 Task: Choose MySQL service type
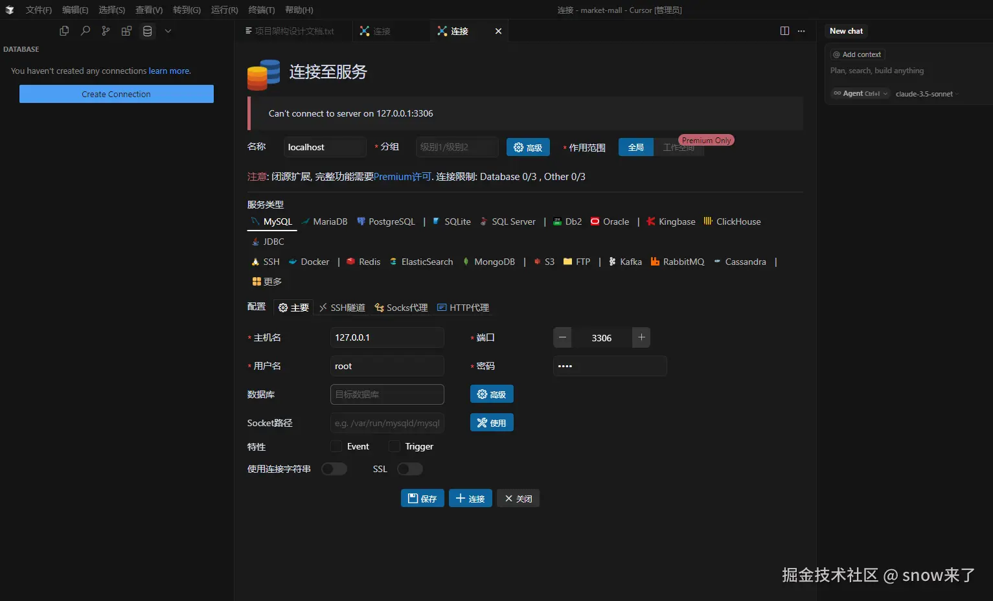pyautogui.click(x=272, y=221)
